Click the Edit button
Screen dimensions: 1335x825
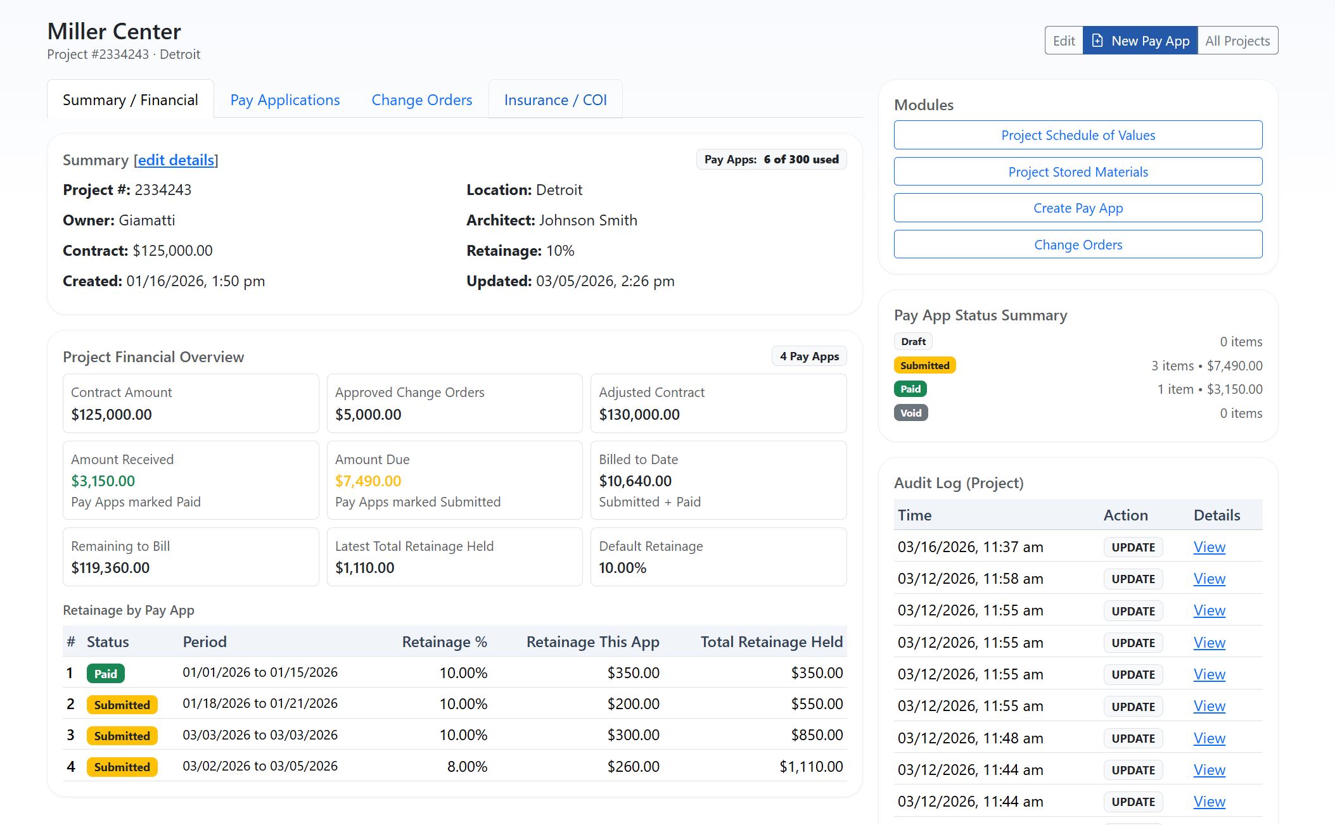tap(1064, 40)
